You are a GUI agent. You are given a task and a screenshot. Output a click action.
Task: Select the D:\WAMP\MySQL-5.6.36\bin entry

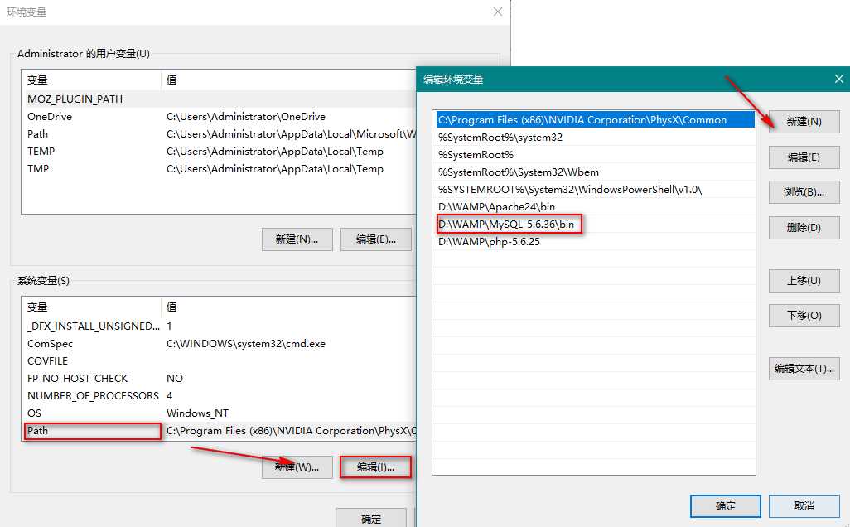(x=595, y=224)
